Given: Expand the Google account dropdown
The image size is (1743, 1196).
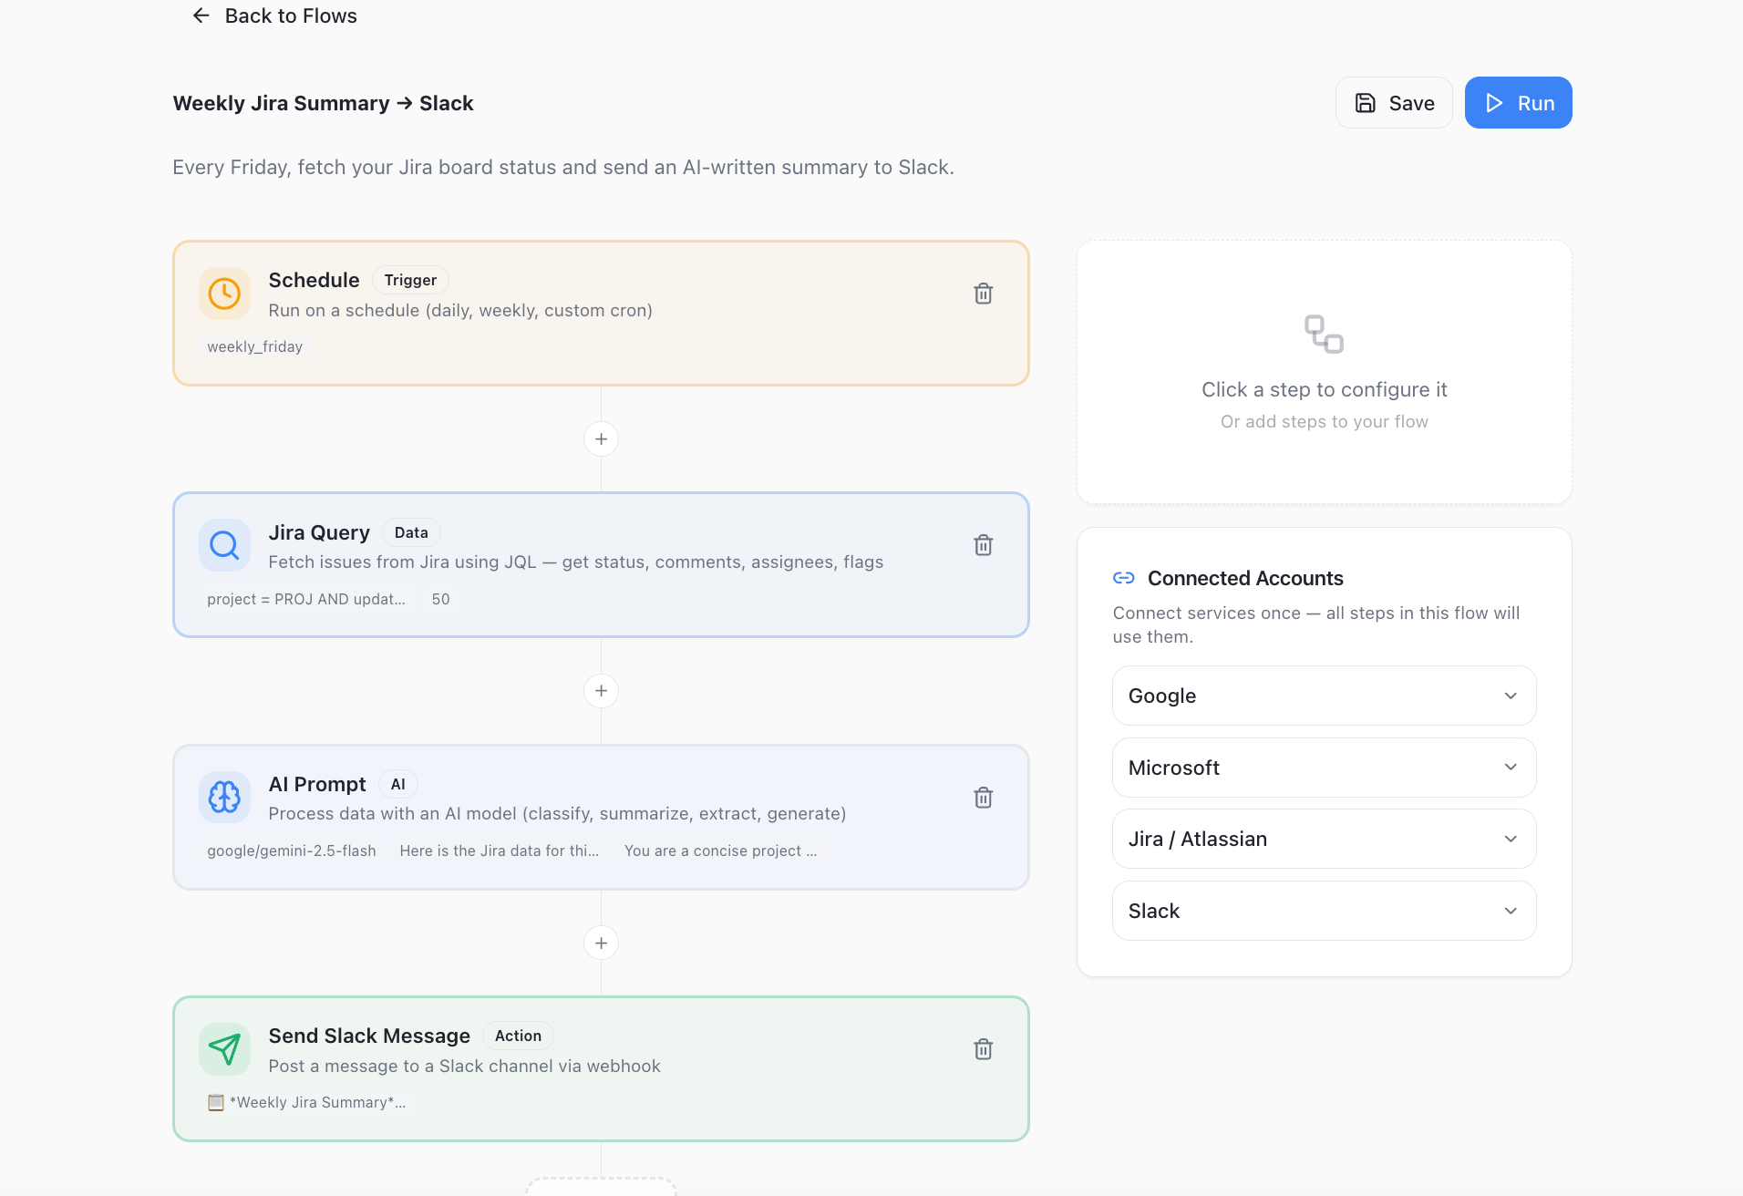Looking at the screenshot, I should (x=1324, y=696).
